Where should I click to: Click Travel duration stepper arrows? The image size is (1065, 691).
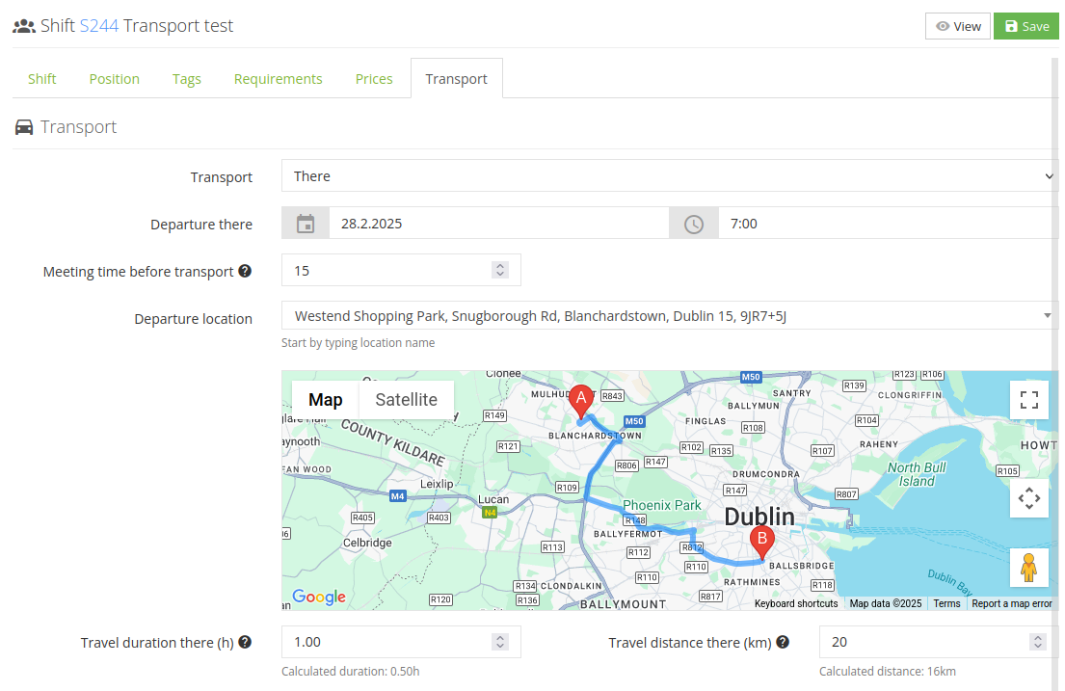pos(500,642)
